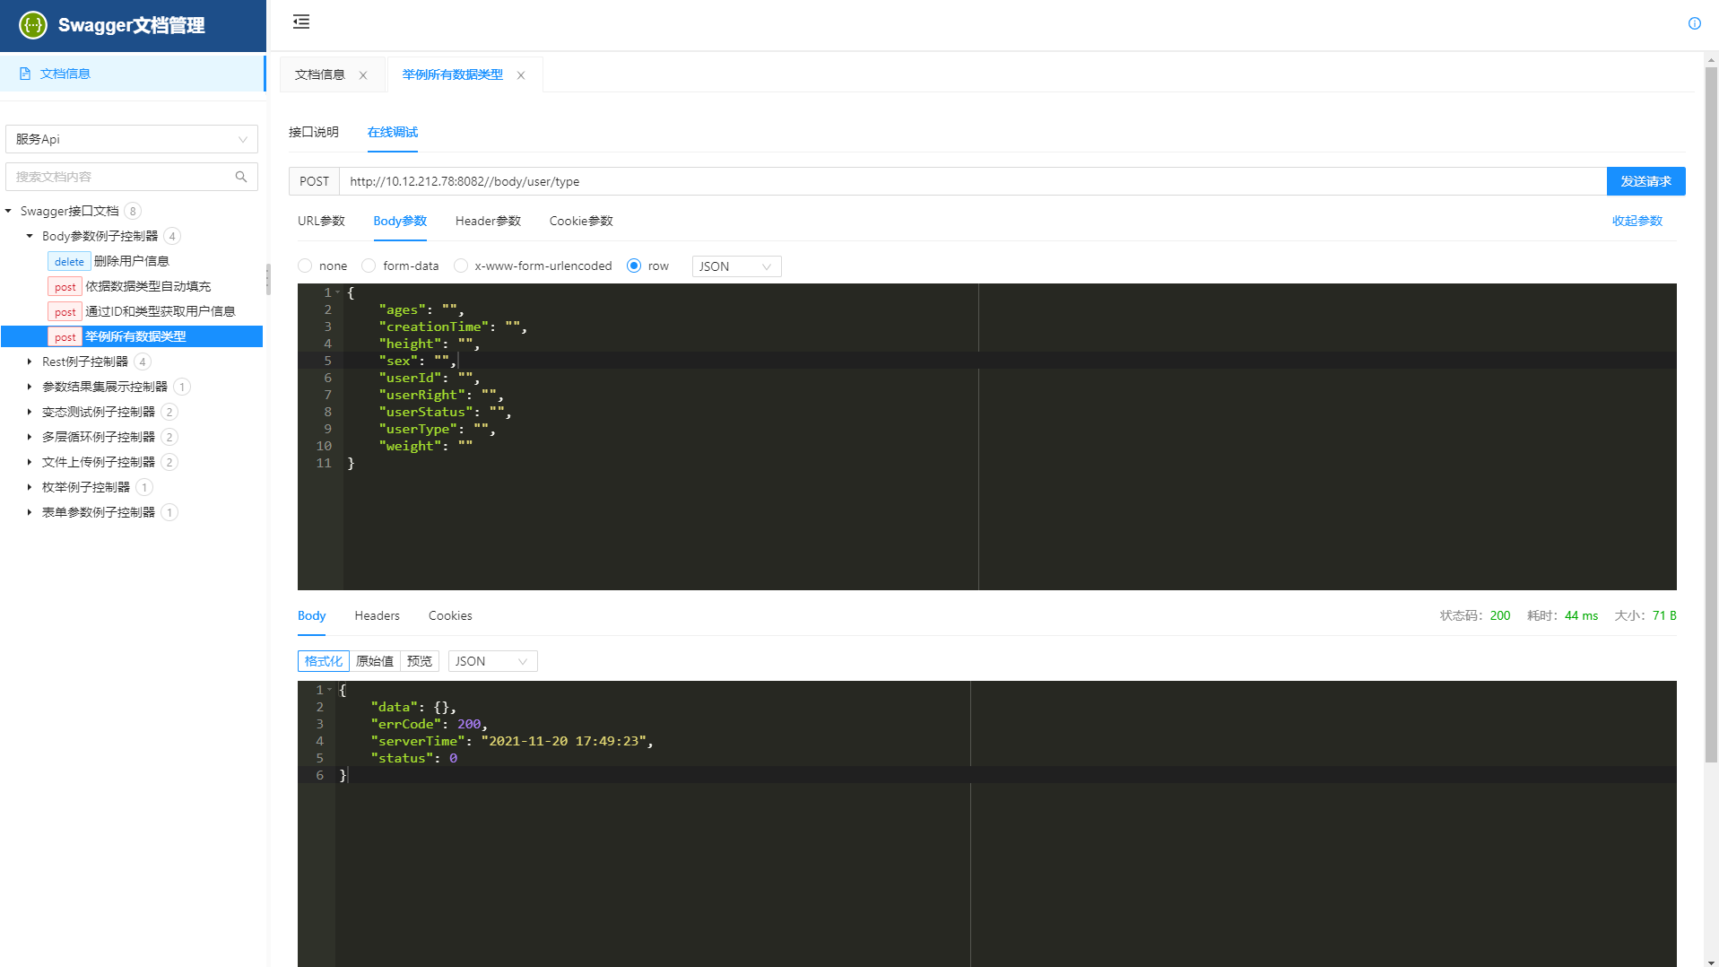The height and width of the screenshot is (967, 1719).
Task: Select the 格式化 view button
Action: [324, 661]
